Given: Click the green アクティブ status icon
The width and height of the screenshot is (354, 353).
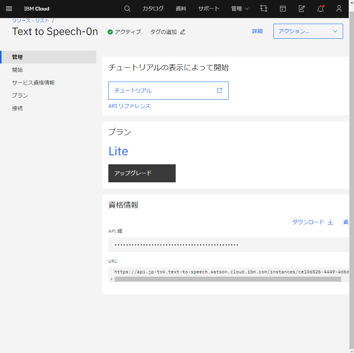Looking at the screenshot, I should tap(110, 32).
